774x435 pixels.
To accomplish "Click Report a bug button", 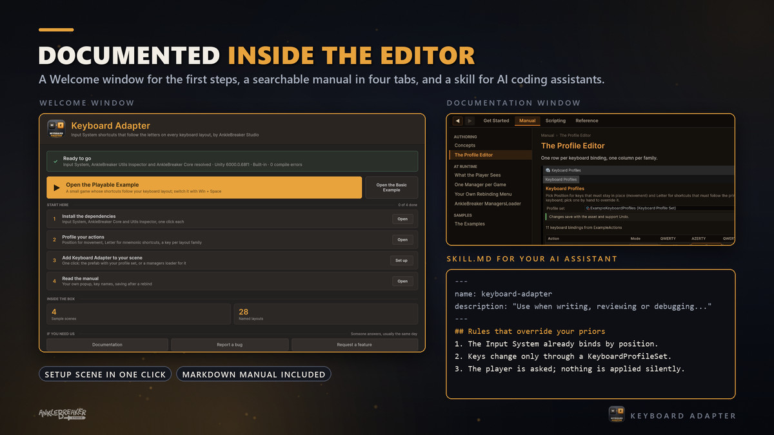I will (230, 345).
